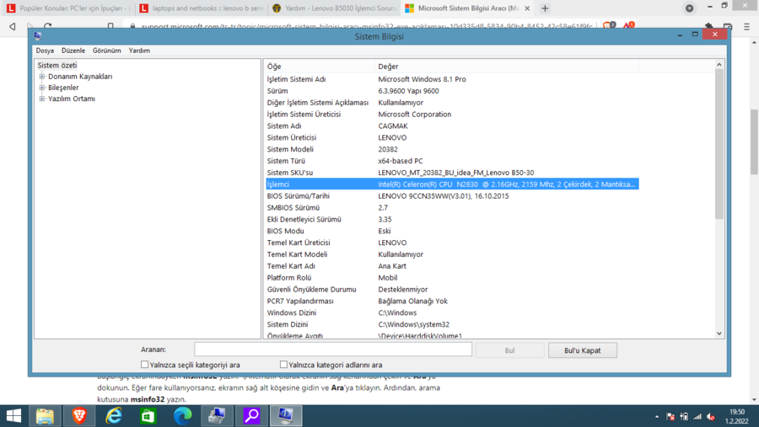Select the BIOS Modu row
The height and width of the screenshot is (427, 759).
pos(452,231)
